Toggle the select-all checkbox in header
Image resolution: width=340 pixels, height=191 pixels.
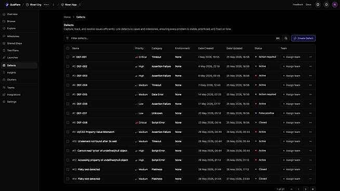(x=68, y=48)
